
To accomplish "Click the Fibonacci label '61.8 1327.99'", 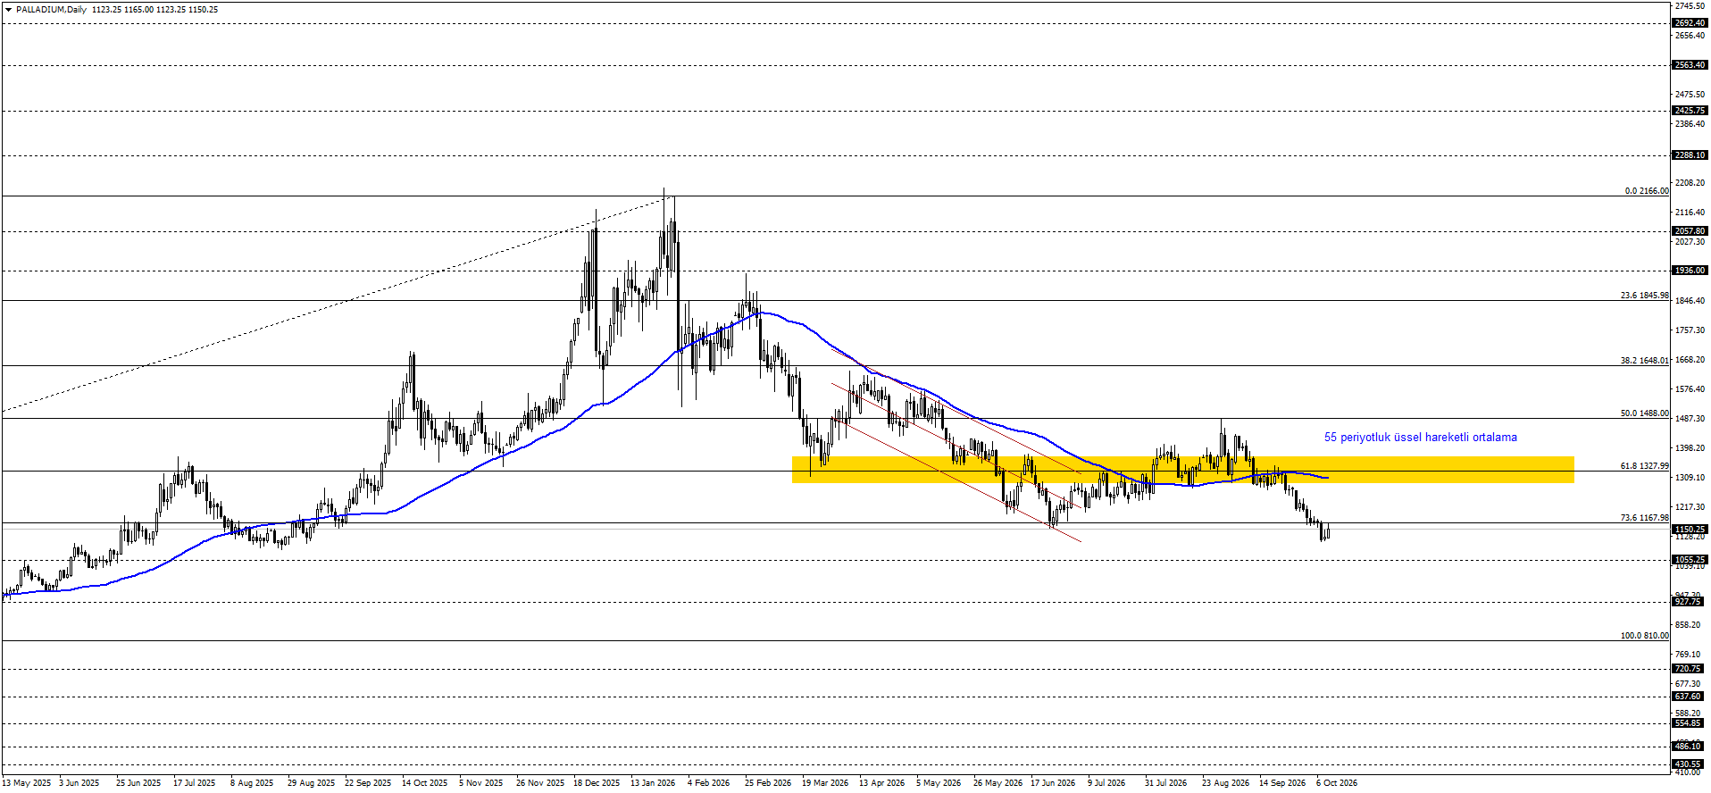I will click(1645, 466).
